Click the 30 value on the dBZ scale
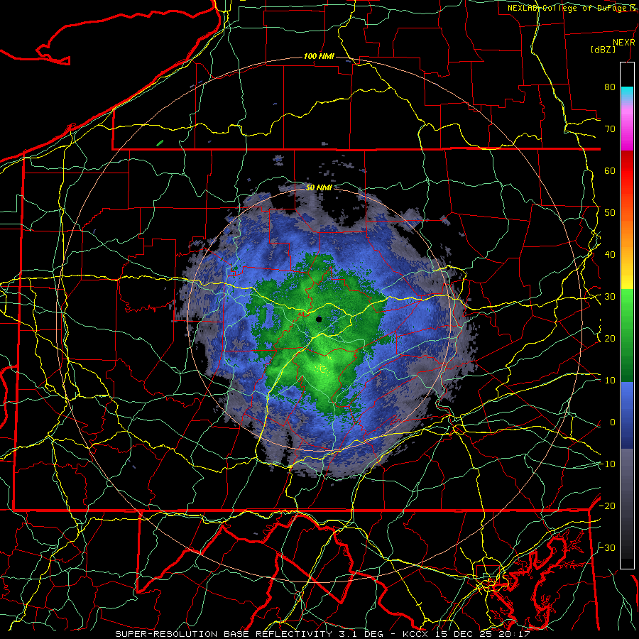This screenshot has height=639, width=639. tap(610, 297)
